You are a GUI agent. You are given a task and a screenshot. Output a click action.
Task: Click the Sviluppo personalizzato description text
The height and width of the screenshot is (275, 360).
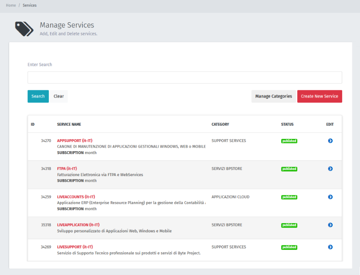click(114, 231)
